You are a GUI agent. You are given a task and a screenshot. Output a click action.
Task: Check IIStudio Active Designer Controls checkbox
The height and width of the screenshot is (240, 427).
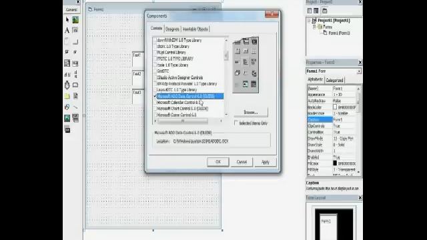pyautogui.click(x=155, y=77)
